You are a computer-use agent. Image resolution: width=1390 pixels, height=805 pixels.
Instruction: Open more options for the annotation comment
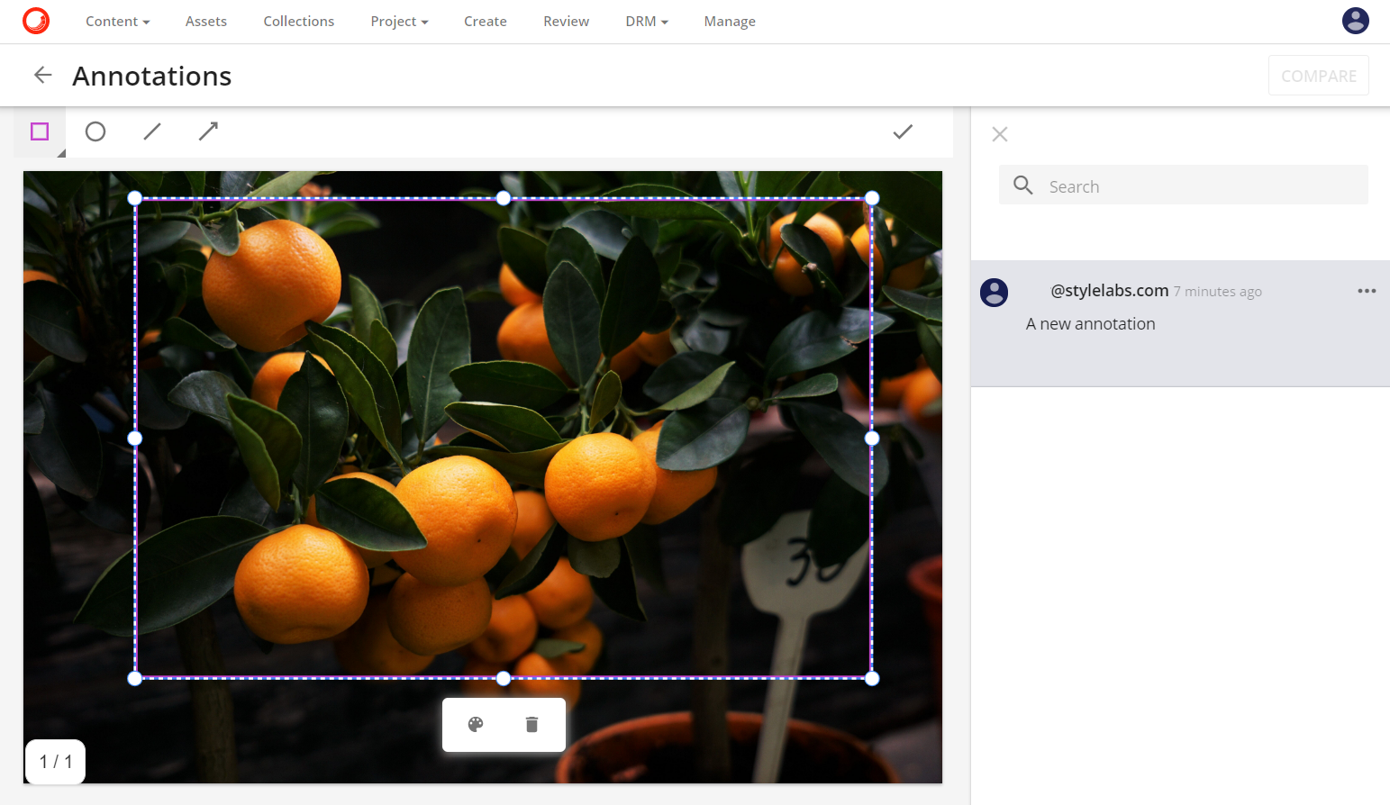coord(1367,290)
